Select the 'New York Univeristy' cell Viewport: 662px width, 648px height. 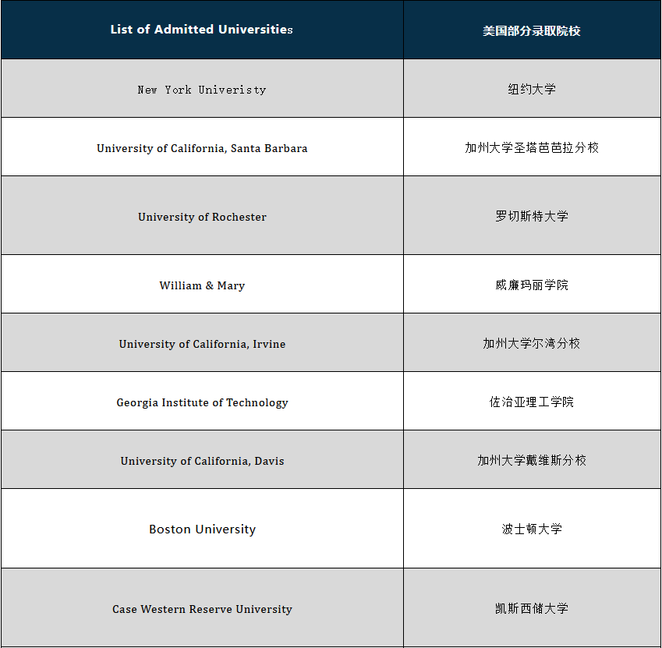pos(202,90)
